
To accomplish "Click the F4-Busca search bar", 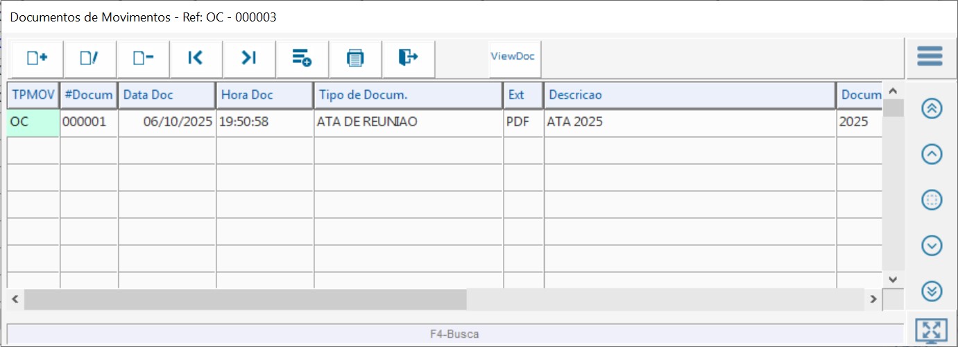I will pos(454,334).
